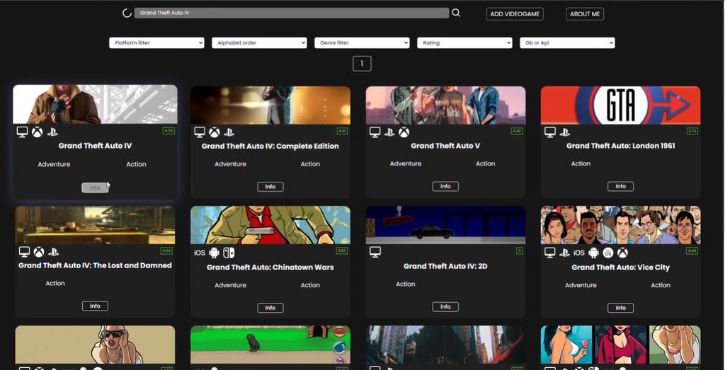Click the reload spinner icon beside search
This screenshot has width=725, height=370.
pos(127,13)
